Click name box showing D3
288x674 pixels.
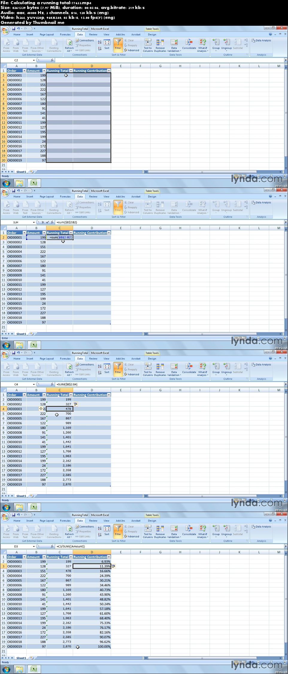point(16,546)
